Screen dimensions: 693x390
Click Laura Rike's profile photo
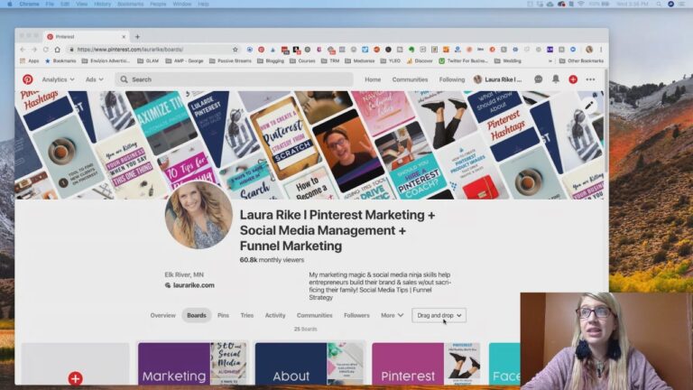[199, 216]
